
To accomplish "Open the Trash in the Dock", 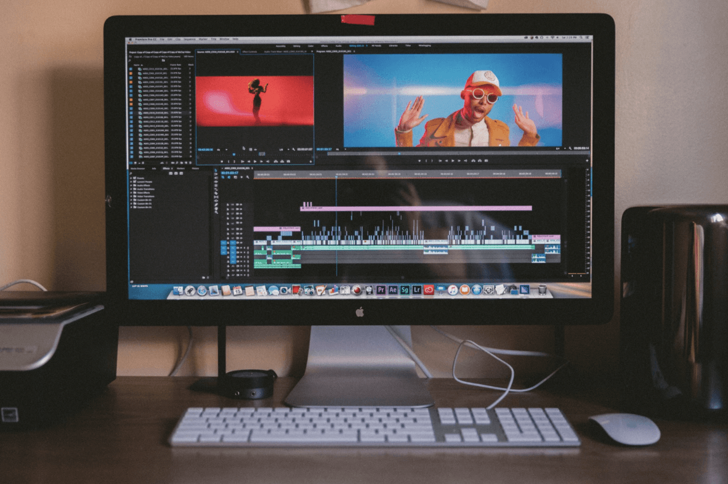I will [542, 290].
